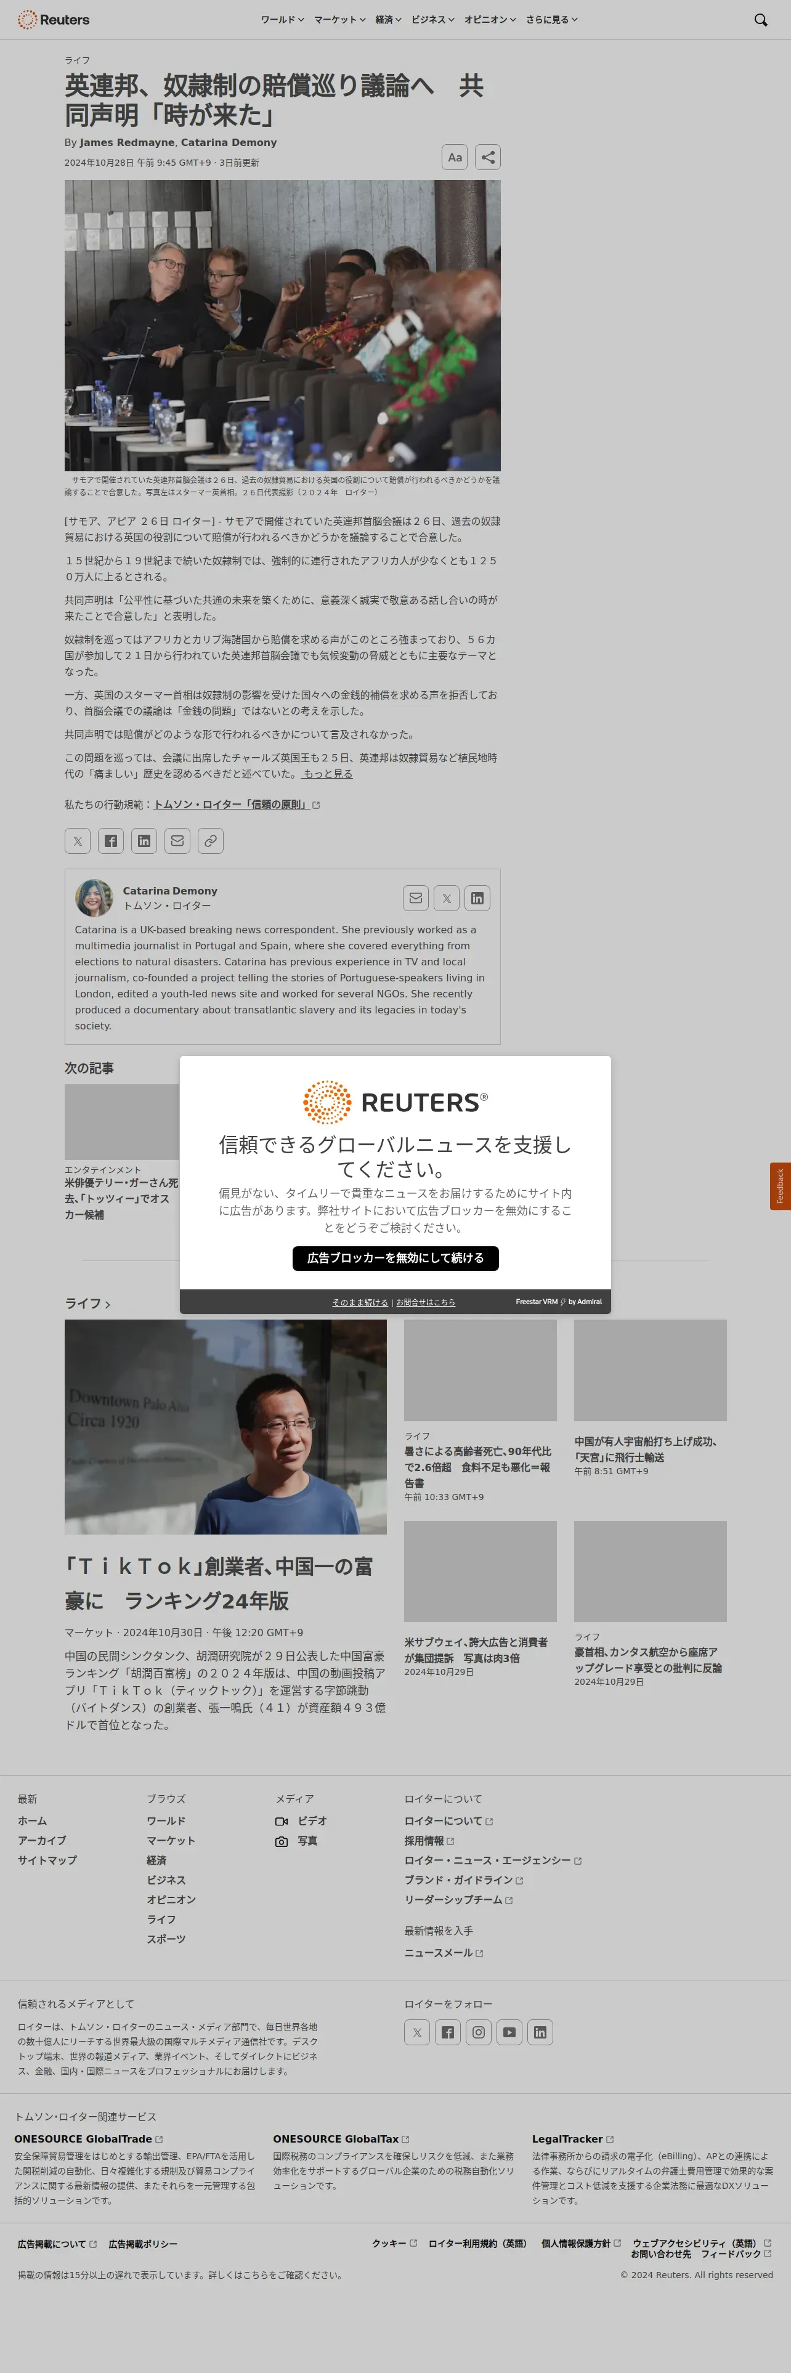This screenshot has width=791, height=2373.
Task: Open Catarina Demony's LinkedIn icon
Action: pyautogui.click(x=477, y=898)
